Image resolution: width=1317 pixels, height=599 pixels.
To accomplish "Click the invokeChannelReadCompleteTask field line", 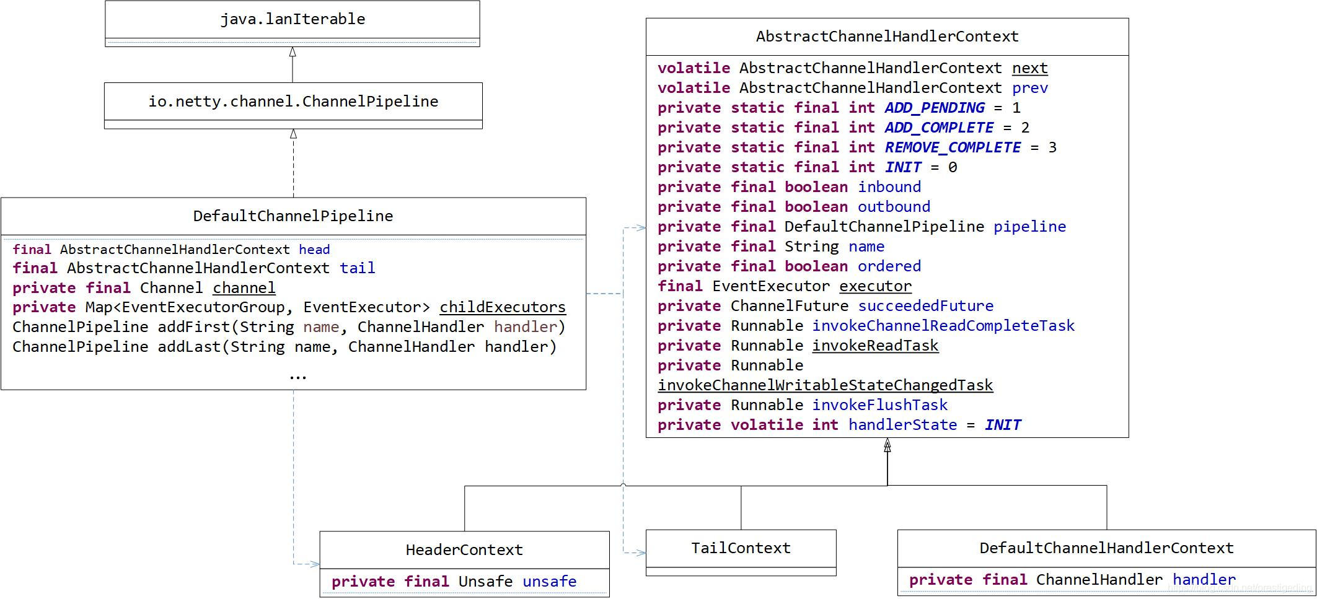I will coord(866,326).
